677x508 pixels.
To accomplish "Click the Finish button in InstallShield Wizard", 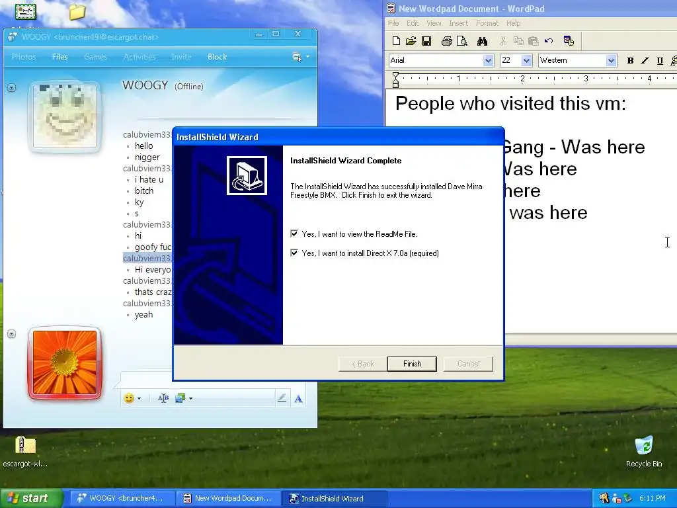I will 412,364.
